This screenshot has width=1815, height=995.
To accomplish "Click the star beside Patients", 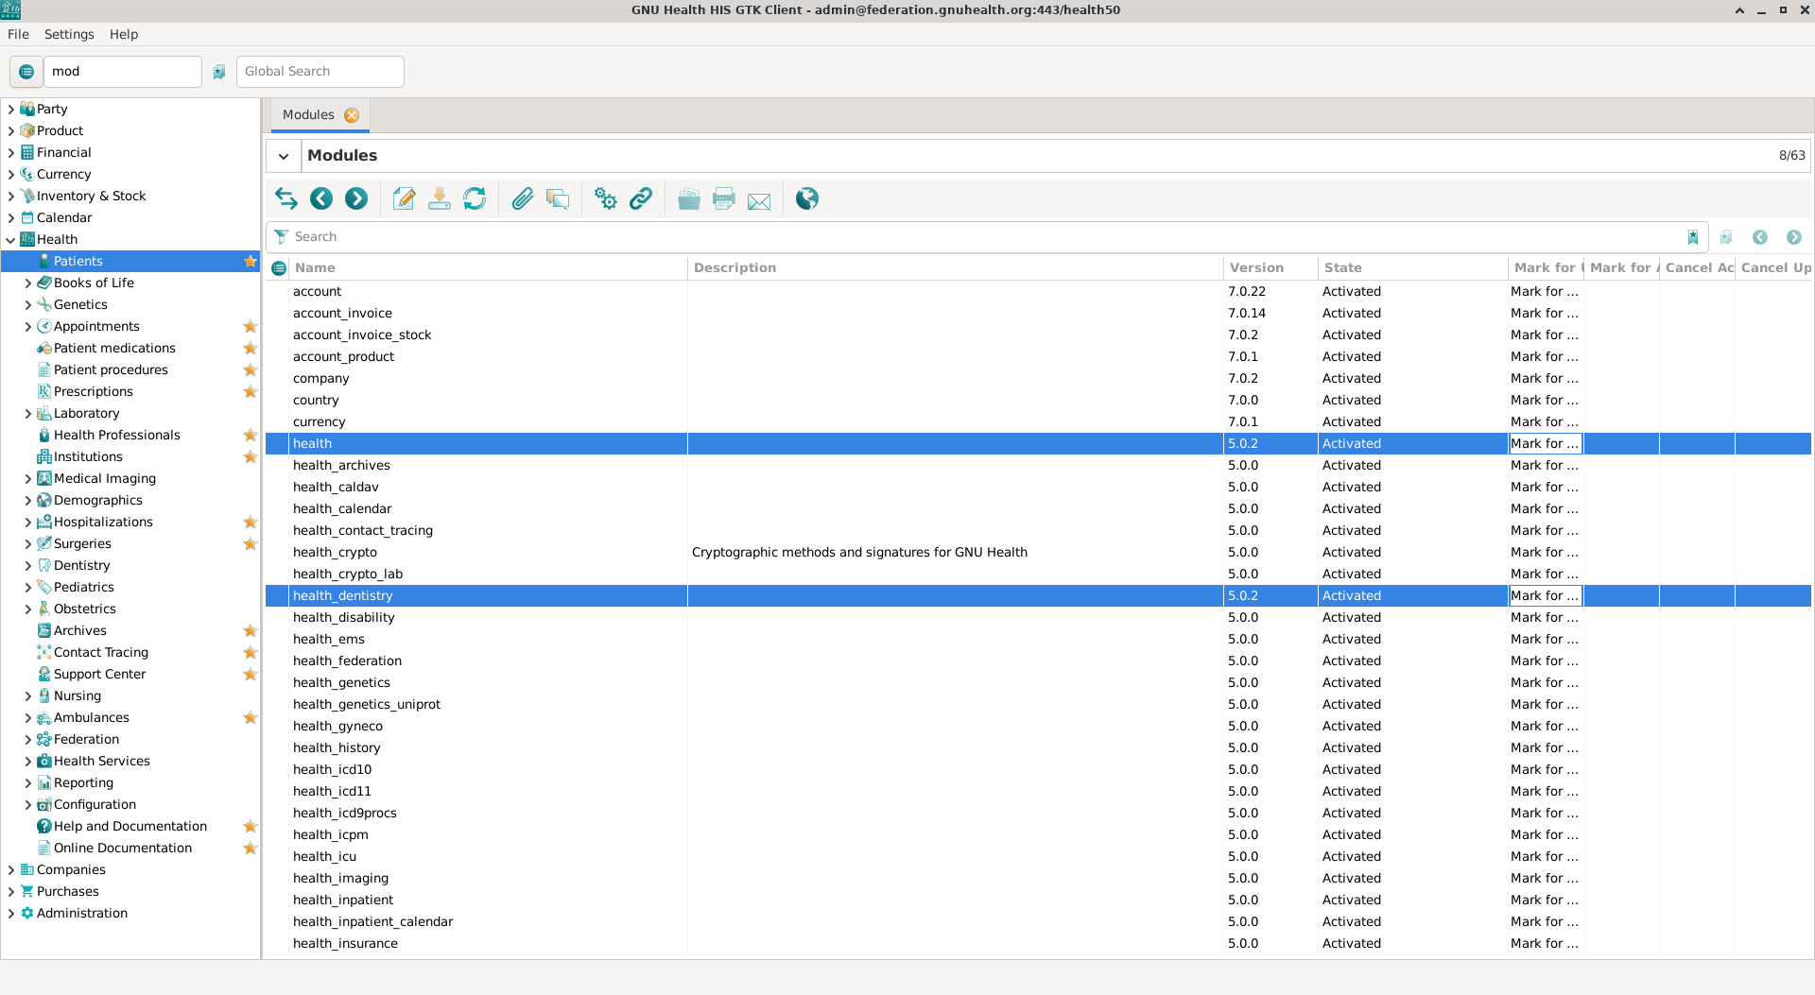I will pos(251,261).
